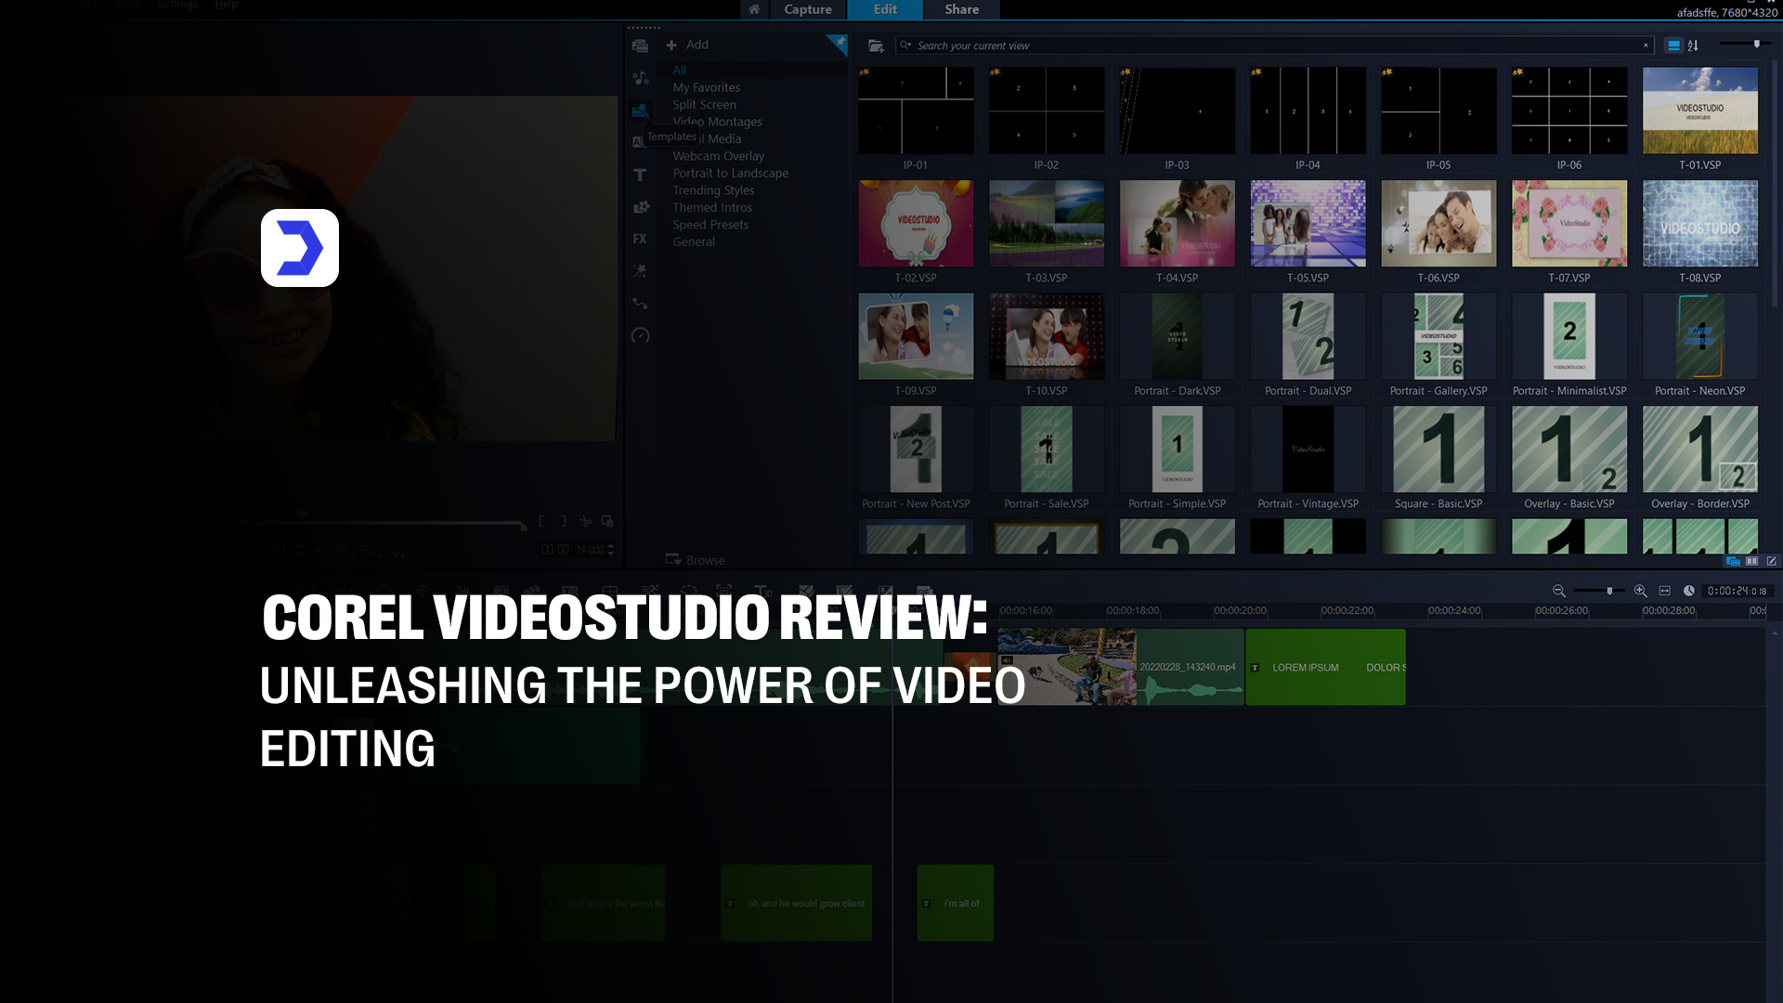Select the Title library T icon

pyautogui.click(x=640, y=175)
